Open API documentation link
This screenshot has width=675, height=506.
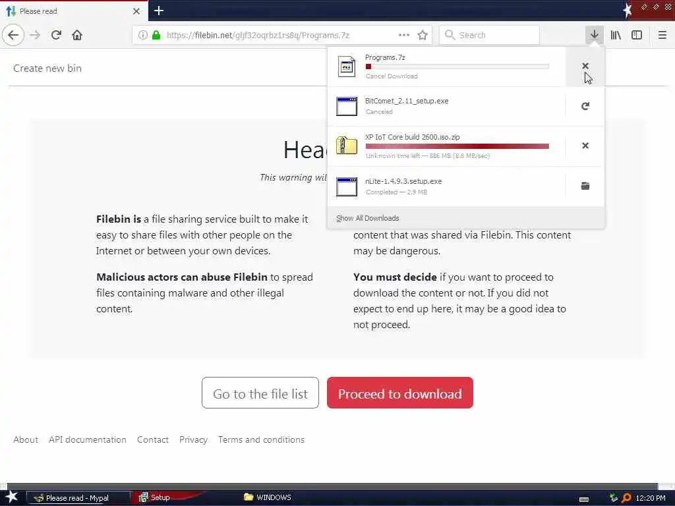(x=88, y=439)
